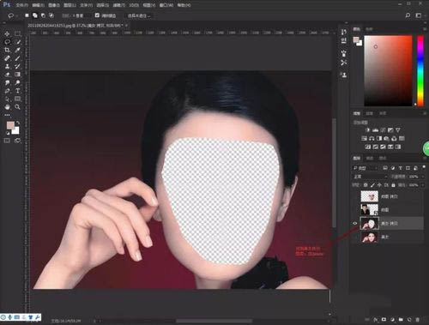Image resolution: width=429 pixels, height=325 pixels.
Task: Select the Rectangle shape tool
Action: 17,99
